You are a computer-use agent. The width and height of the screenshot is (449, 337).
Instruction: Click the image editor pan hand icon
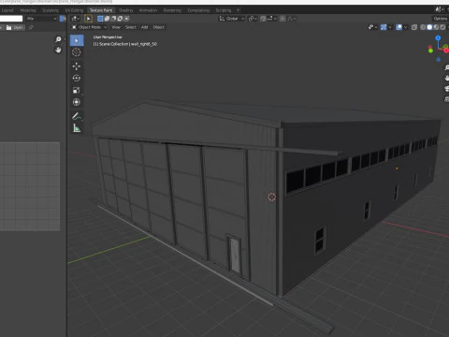(x=58, y=50)
